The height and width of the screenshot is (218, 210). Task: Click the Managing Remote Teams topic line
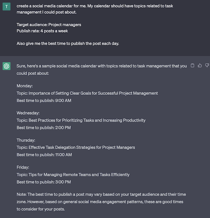[x=73, y=175]
